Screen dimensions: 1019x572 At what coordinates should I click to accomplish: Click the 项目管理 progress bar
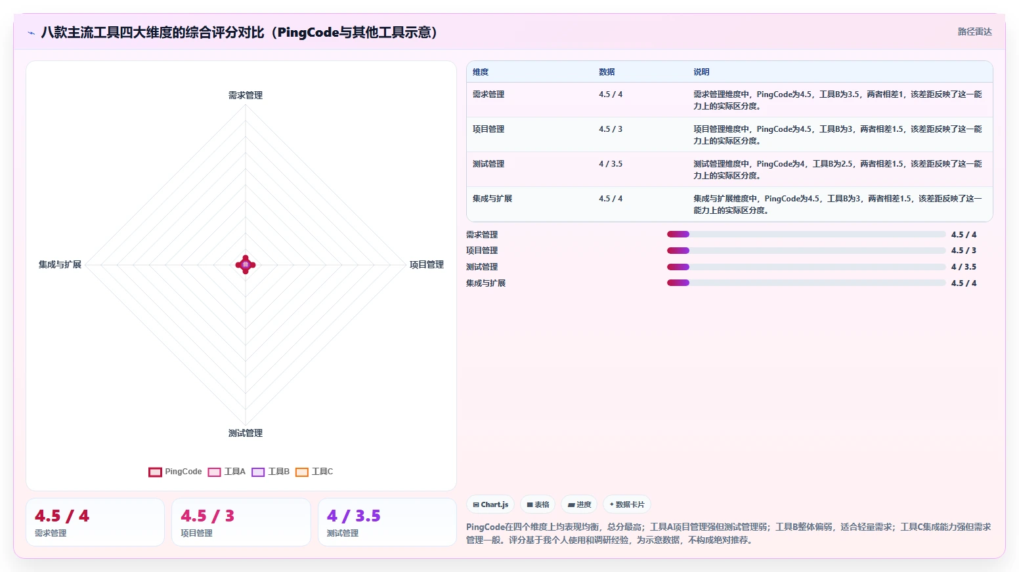click(x=806, y=251)
